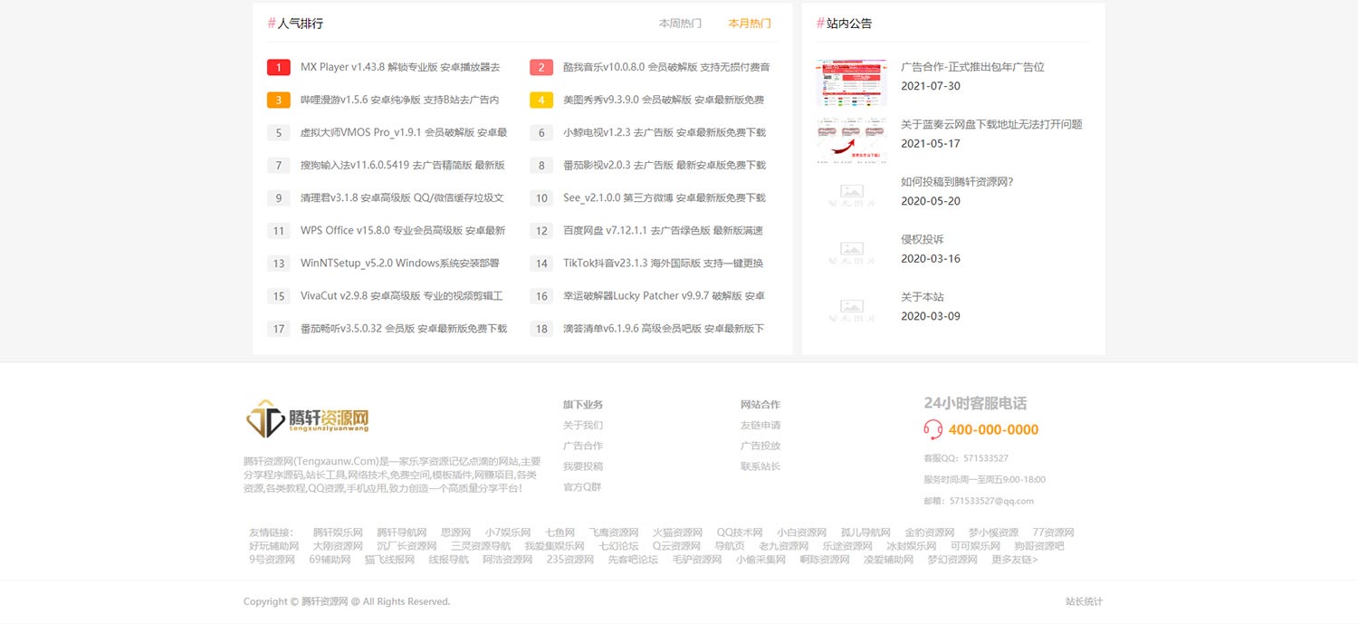Screen dimensions: 1358x624
Task: Click 我要投稿 footer link
Action: tap(583, 466)
